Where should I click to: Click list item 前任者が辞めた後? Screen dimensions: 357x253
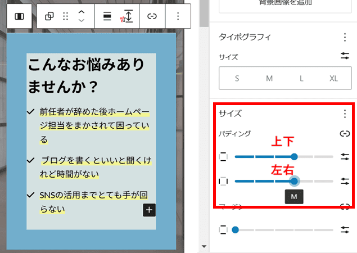(x=94, y=126)
